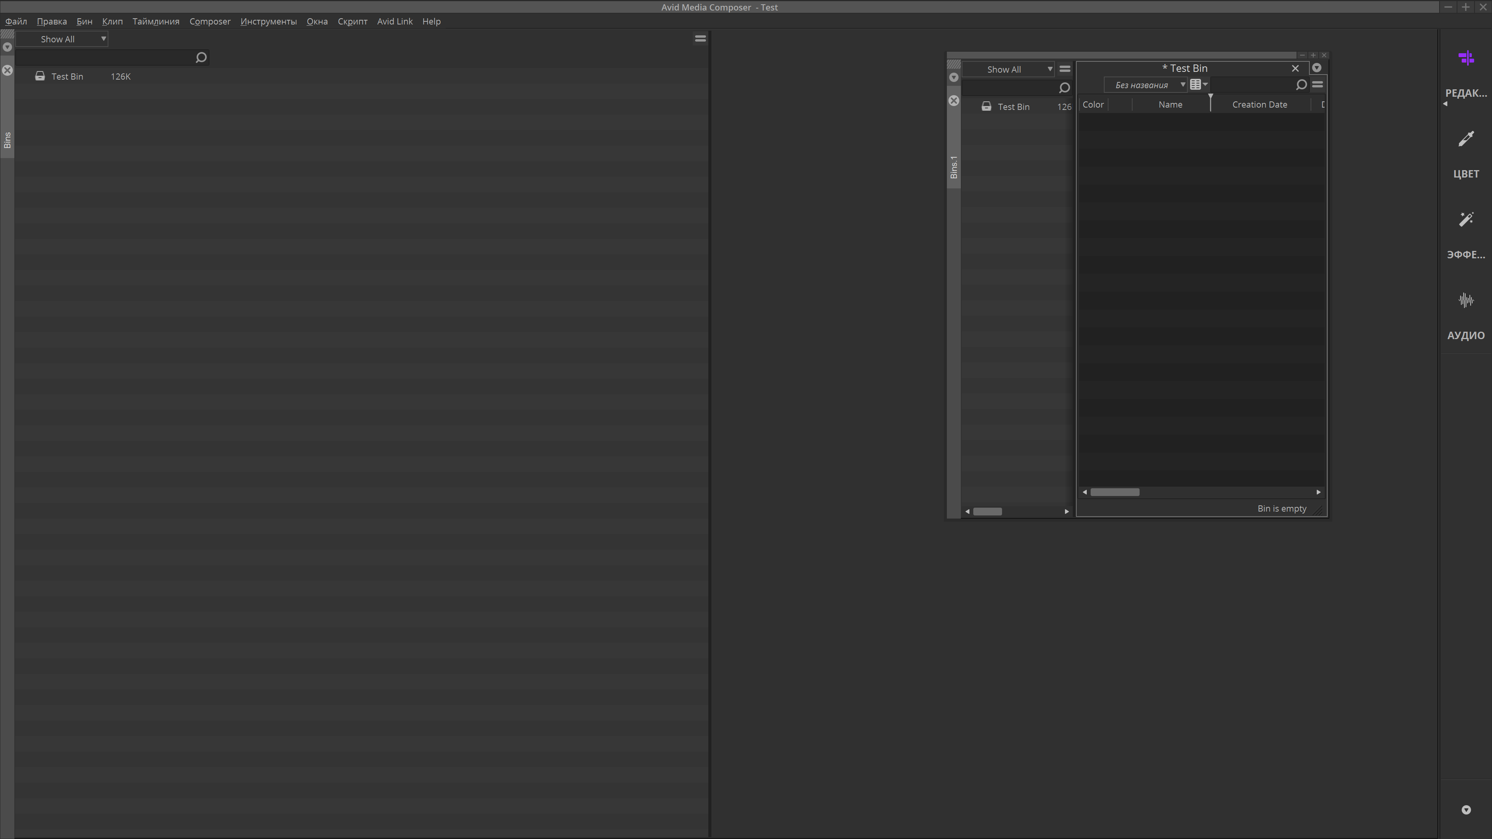Open the Audio workspace waveform icon
This screenshot has height=839, width=1492.
[1466, 301]
